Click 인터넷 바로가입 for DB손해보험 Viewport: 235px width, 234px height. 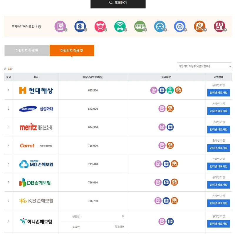click(219, 185)
